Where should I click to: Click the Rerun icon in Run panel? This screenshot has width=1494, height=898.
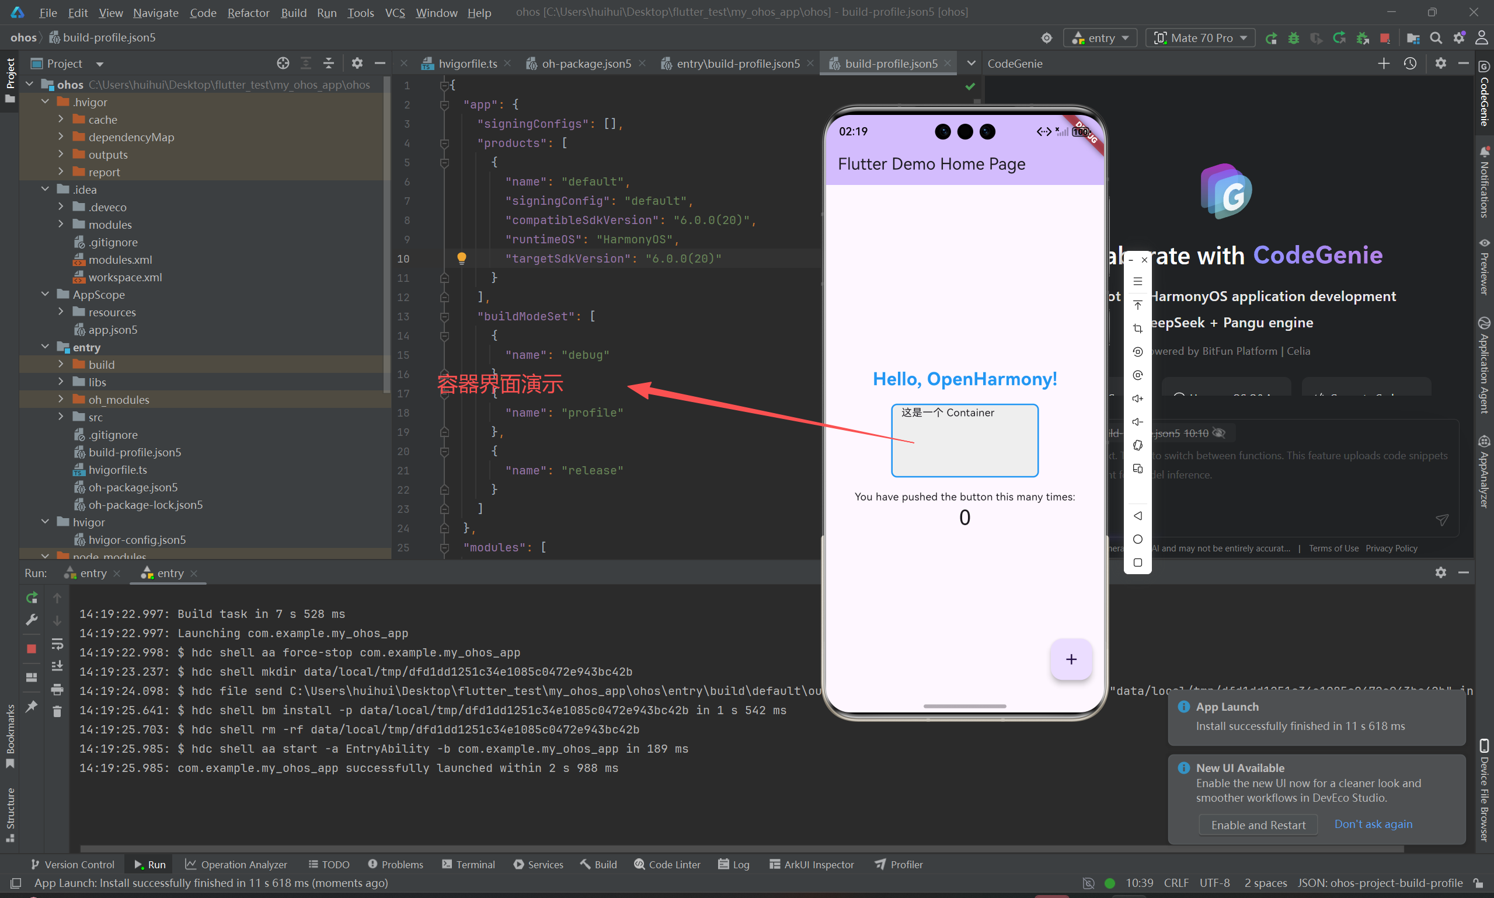[x=32, y=598]
